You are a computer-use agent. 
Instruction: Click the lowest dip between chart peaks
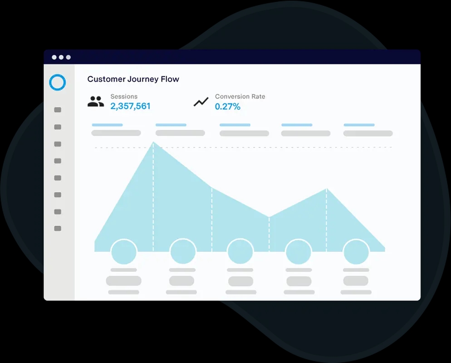coord(269,218)
